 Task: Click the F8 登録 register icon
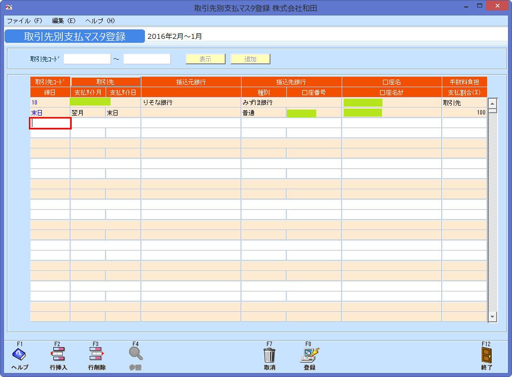[309, 355]
